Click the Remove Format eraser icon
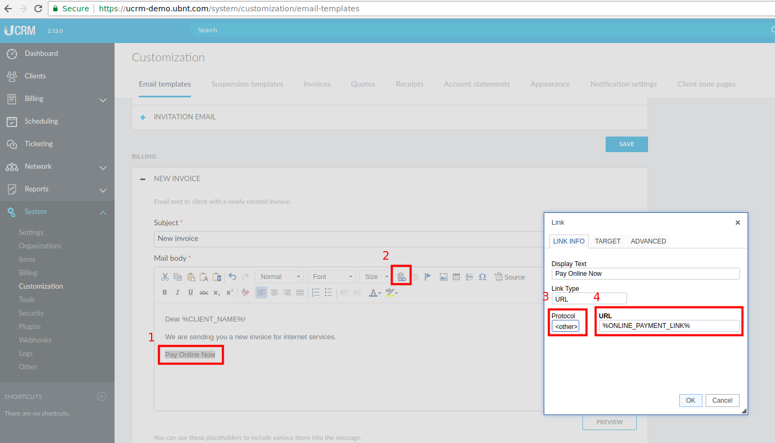 [x=245, y=292]
